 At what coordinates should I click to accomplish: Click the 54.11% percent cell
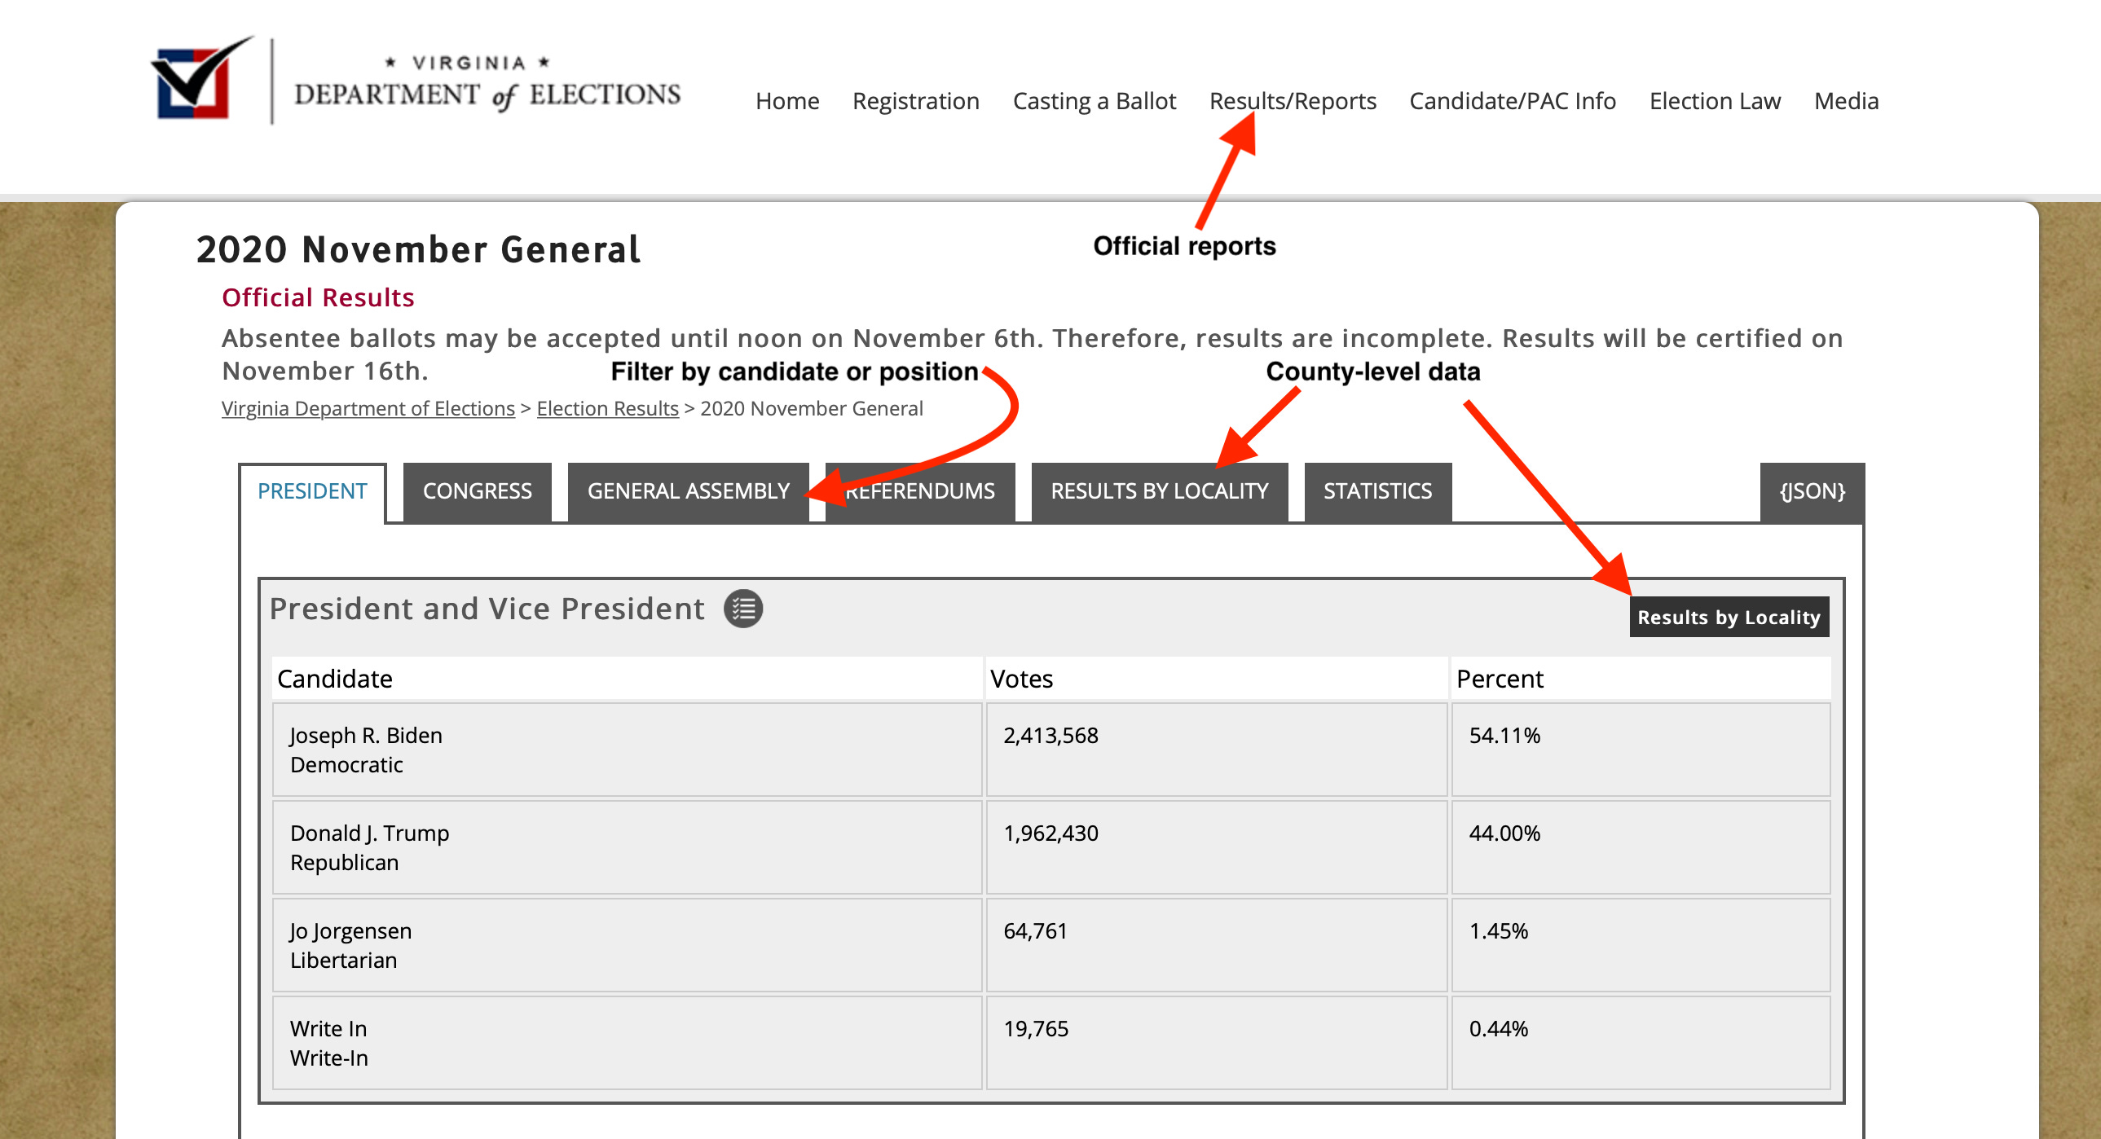pyautogui.click(x=1641, y=750)
